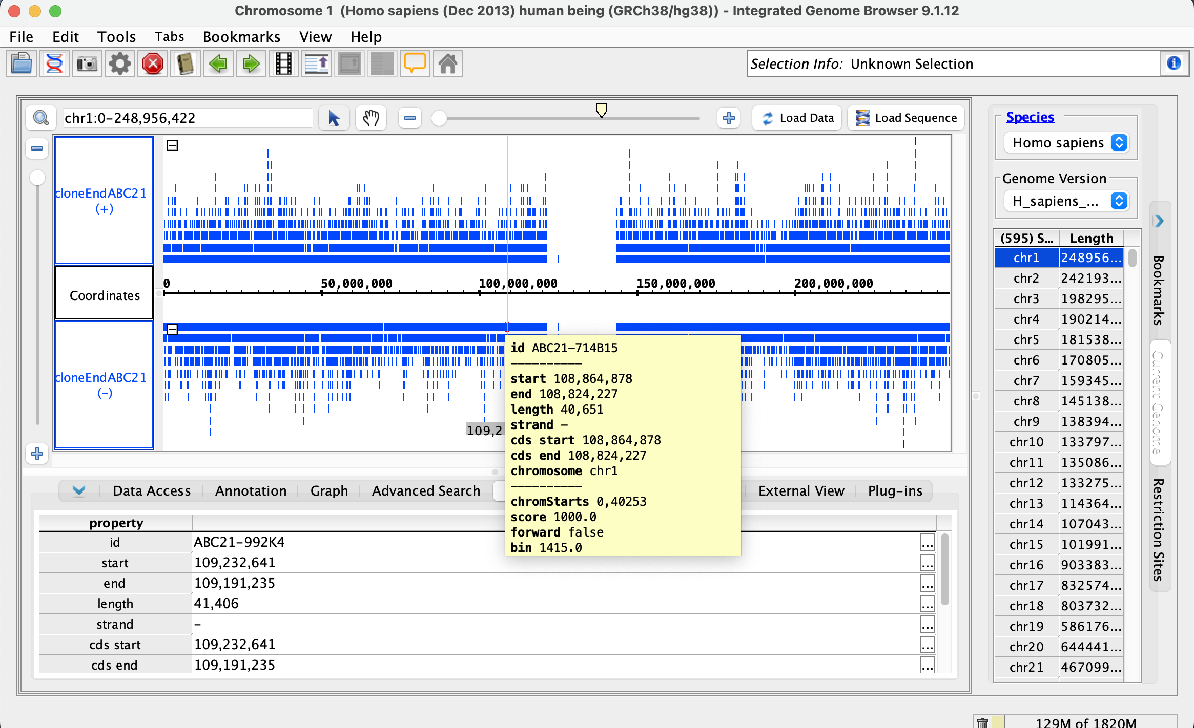Click the red stop icon

(x=153, y=64)
